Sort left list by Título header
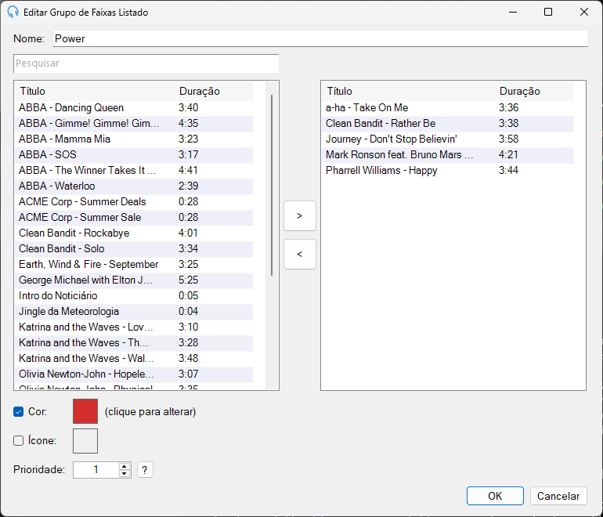The height and width of the screenshot is (517, 603). click(x=96, y=91)
